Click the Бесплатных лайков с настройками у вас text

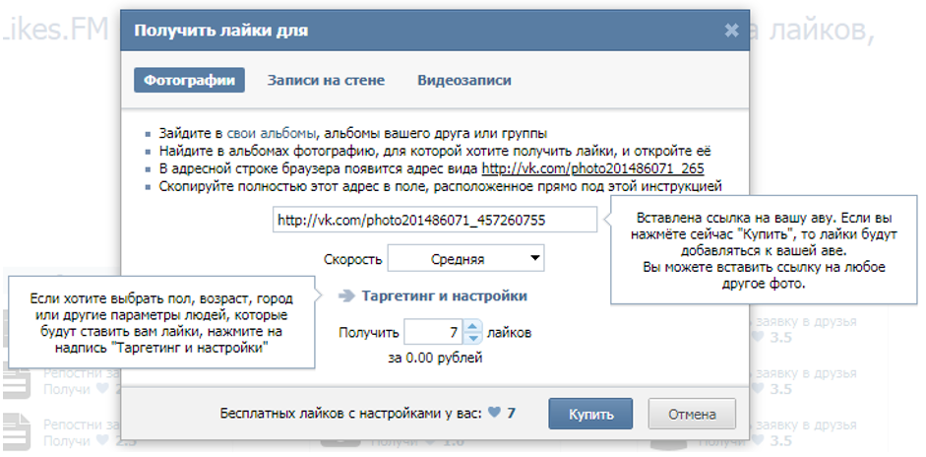352,414
